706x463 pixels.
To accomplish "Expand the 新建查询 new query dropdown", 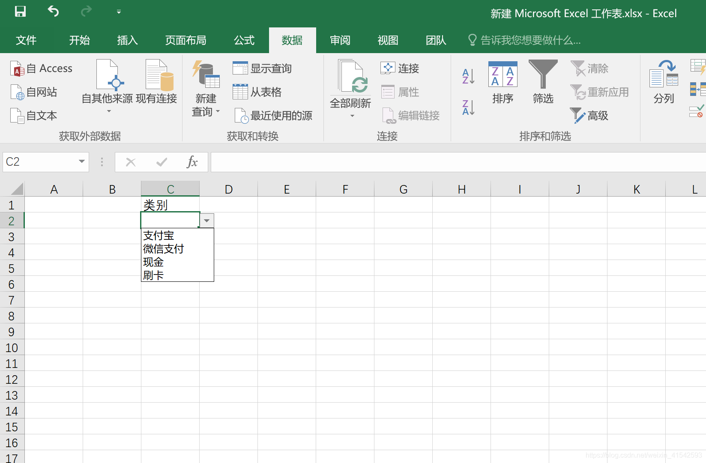I will tap(206, 106).
